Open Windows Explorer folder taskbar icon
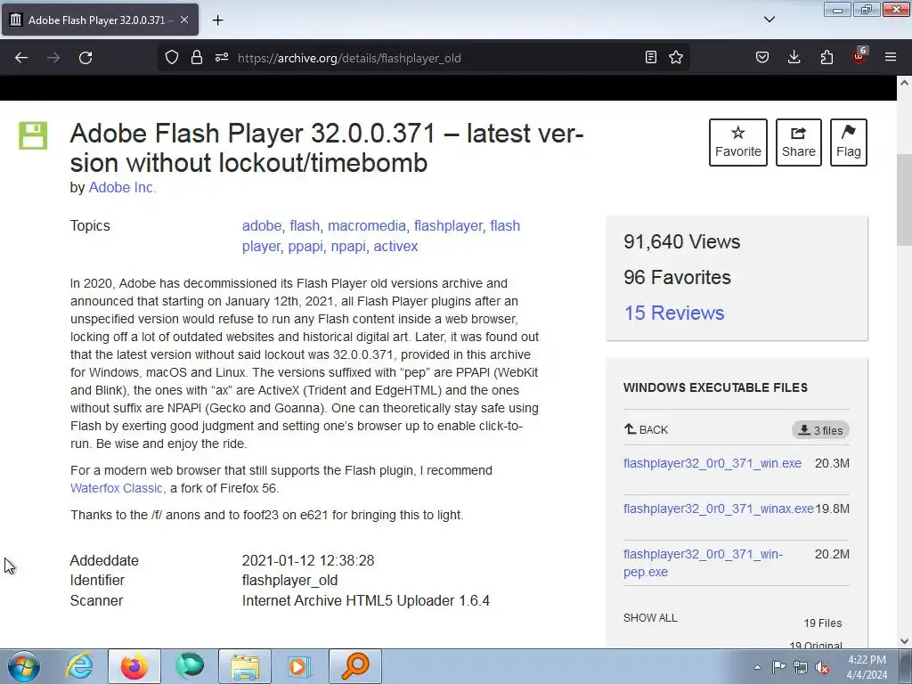The height and width of the screenshot is (684, 912). click(245, 666)
